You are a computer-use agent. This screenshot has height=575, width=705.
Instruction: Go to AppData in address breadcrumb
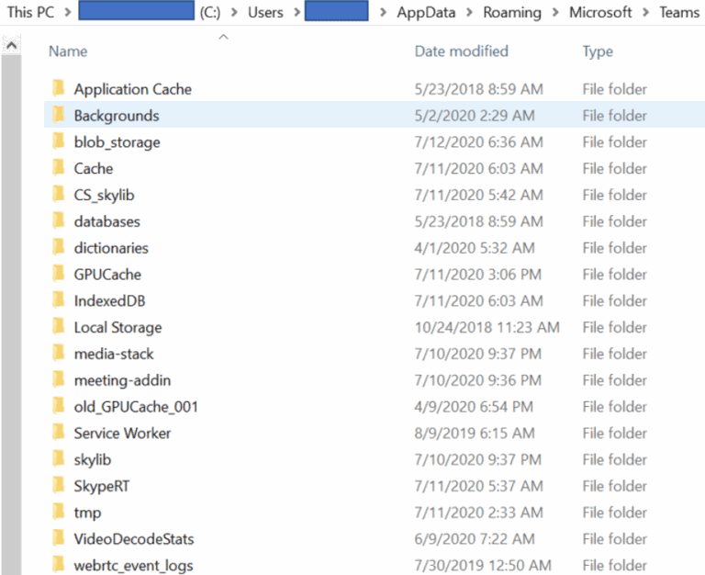(x=426, y=12)
